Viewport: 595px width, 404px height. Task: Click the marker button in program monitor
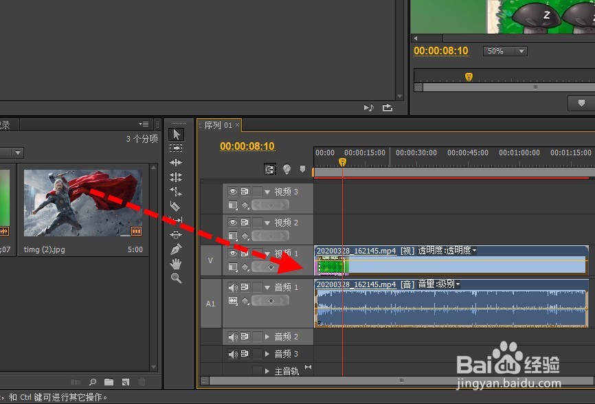click(581, 103)
